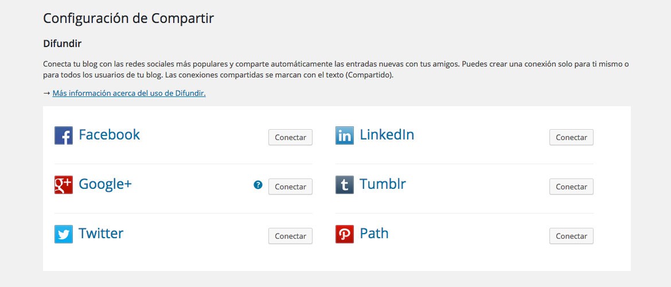
Task: Click the LinkedIn service name
Action: tap(387, 135)
